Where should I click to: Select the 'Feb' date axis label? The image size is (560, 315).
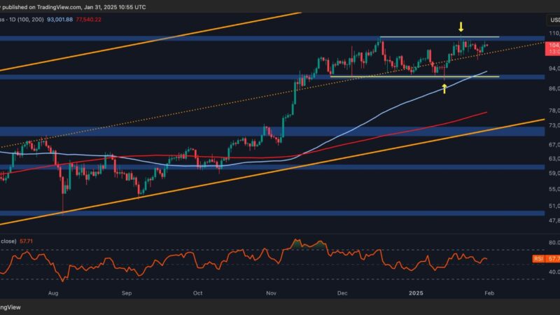[489, 293]
